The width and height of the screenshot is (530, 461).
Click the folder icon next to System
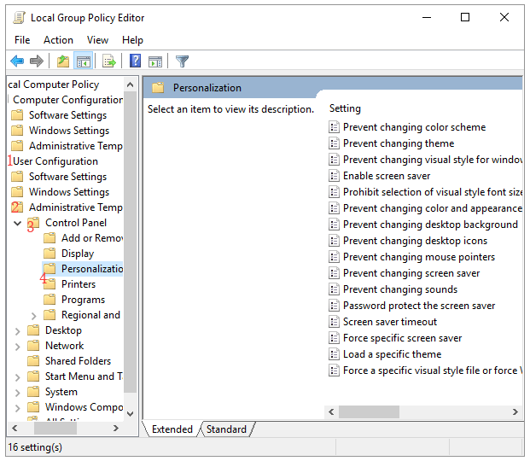click(33, 392)
